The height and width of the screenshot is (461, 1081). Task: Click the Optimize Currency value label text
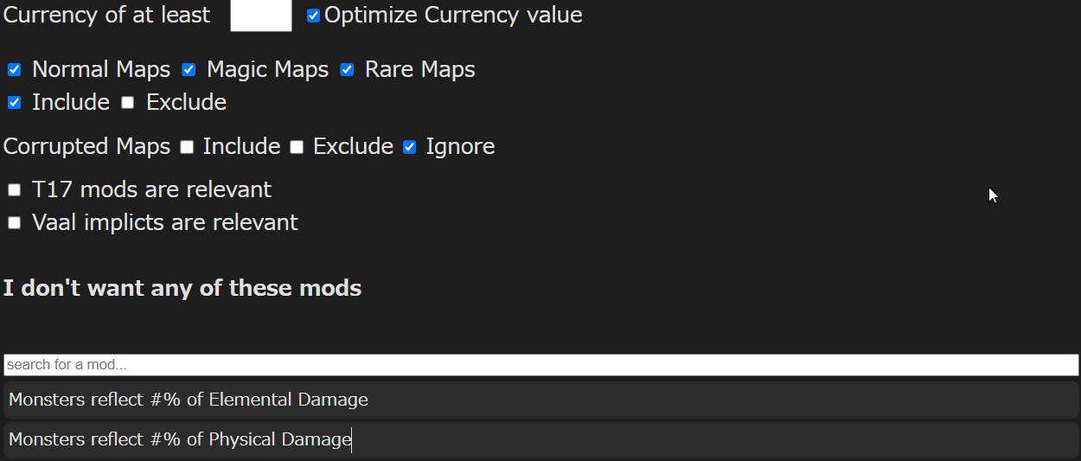453,15
